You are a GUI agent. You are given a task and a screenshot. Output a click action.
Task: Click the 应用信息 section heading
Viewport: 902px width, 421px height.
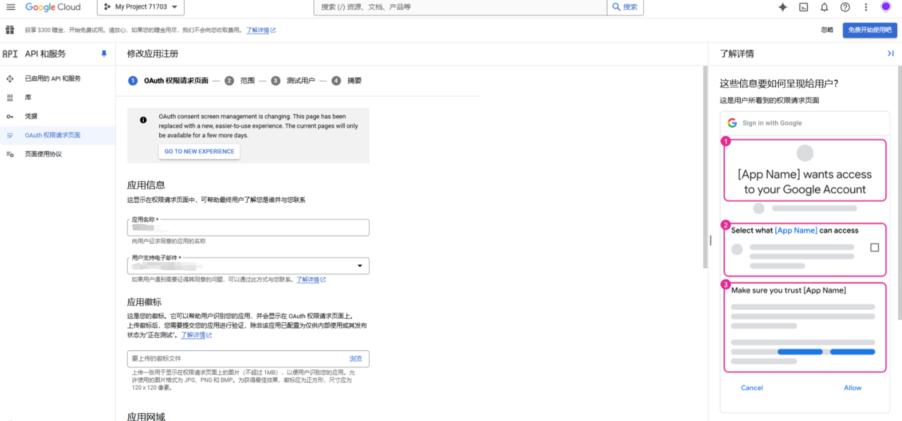tap(146, 185)
